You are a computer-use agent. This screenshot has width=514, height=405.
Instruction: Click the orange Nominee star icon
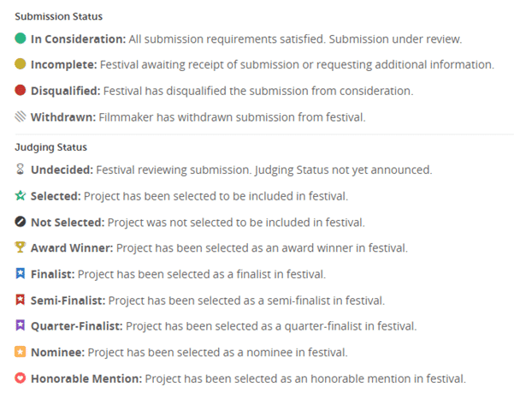click(x=21, y=352)
